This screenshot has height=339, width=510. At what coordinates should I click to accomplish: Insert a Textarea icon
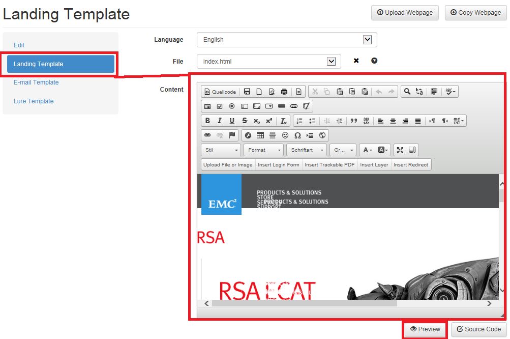257,106
